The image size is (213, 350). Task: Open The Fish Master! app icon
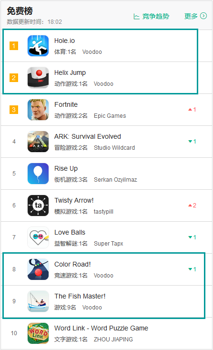point(38,301)
